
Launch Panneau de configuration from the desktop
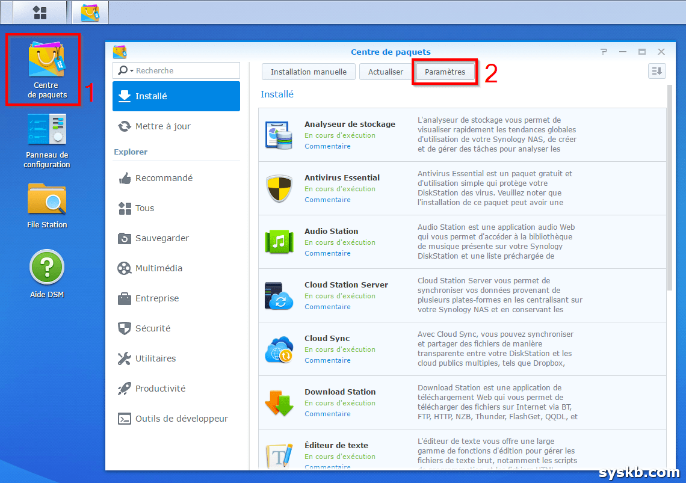46,129
